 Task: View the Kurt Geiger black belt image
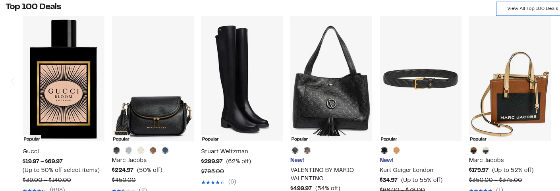421,79
